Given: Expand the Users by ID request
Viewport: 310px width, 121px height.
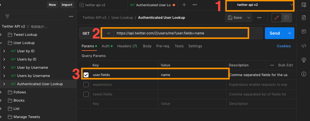Looking at the screenshot, I should point(4,59).
